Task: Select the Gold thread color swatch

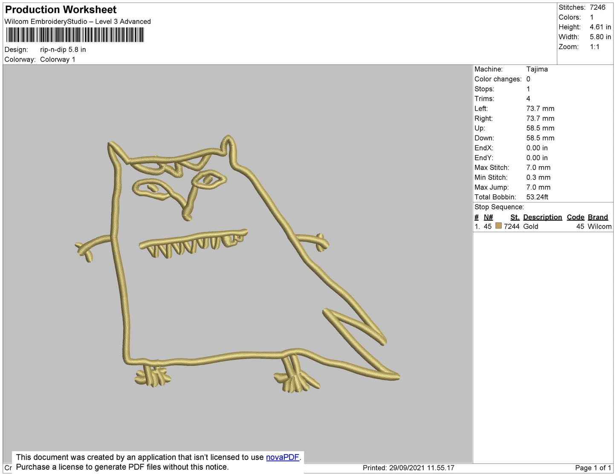Action: tap(498, 226)
